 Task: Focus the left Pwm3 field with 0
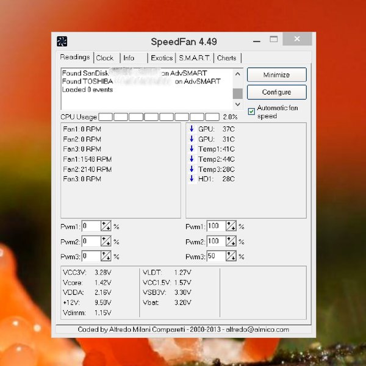91,257
